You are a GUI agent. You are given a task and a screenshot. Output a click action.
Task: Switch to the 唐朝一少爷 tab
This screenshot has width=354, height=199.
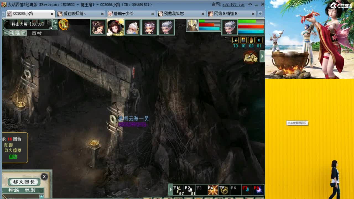coord(131,14)
